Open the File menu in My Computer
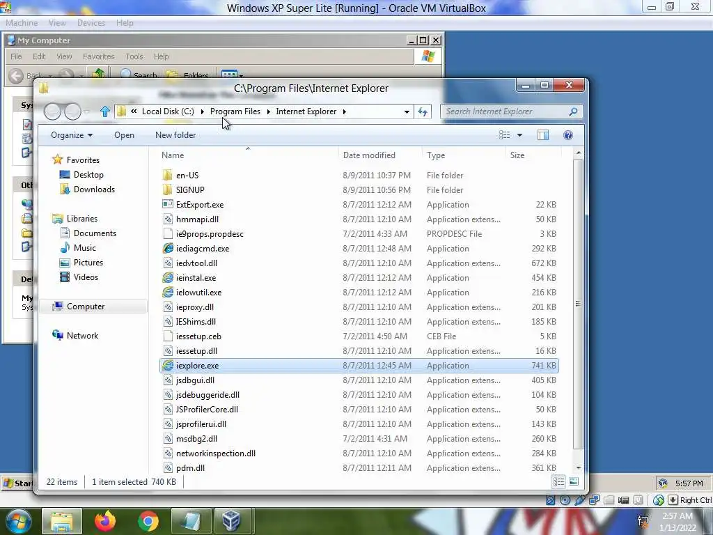The height and width of the screenshot is (535, 713). (16, 56)
